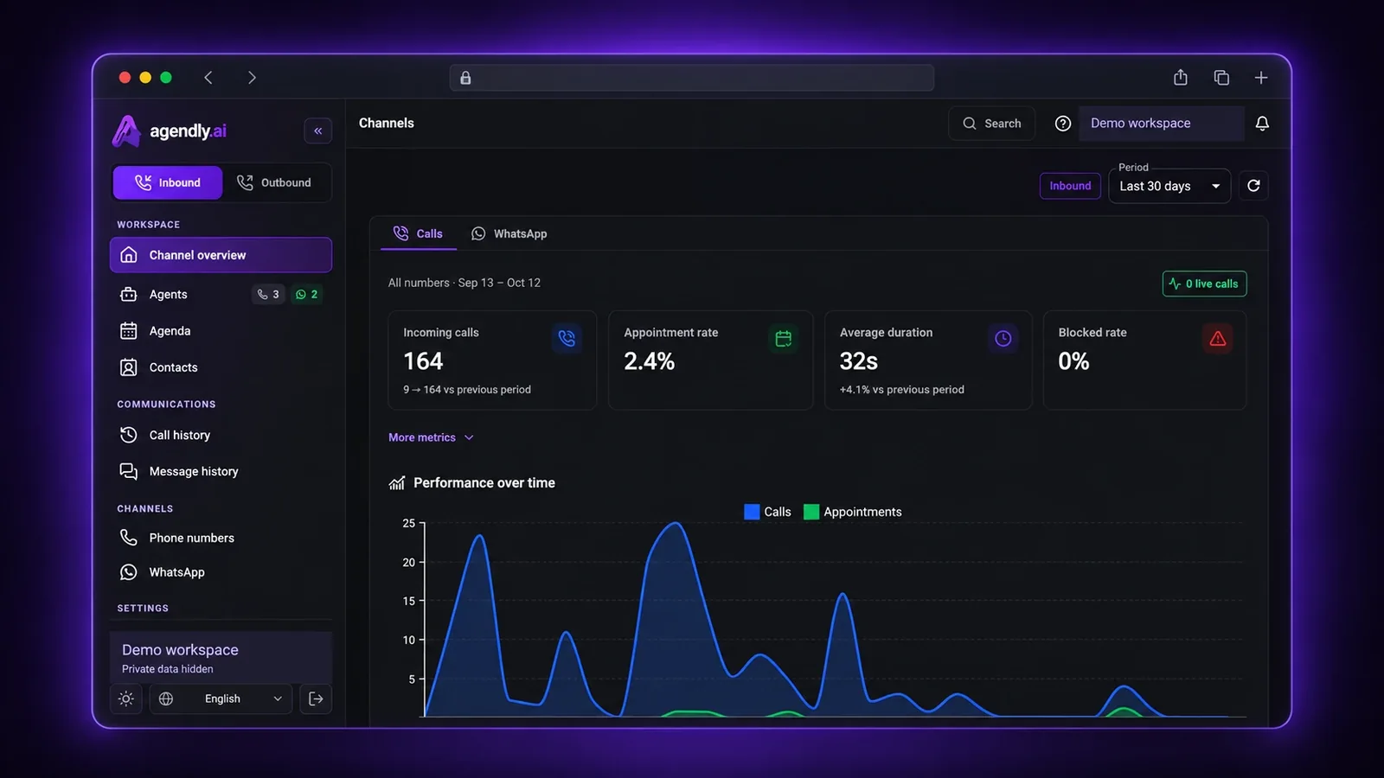Click the agendly.ai logo
The image size is (1384, 778).
click(x=170, y=131)
